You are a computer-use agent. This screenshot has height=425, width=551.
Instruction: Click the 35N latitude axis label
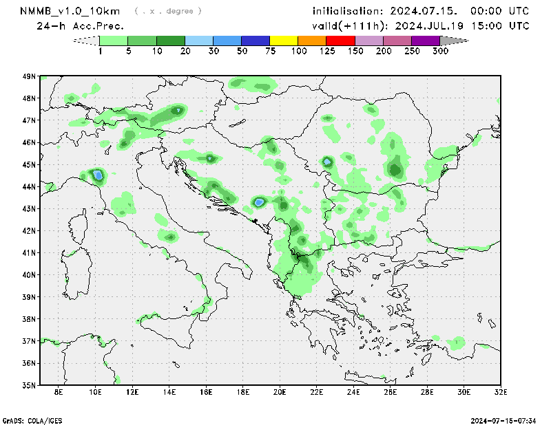tap(29, 385)
